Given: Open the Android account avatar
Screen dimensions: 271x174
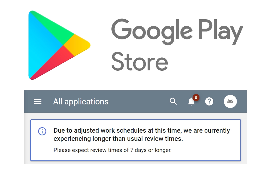Looking at the screenshot, I should (x=230, y=101).
